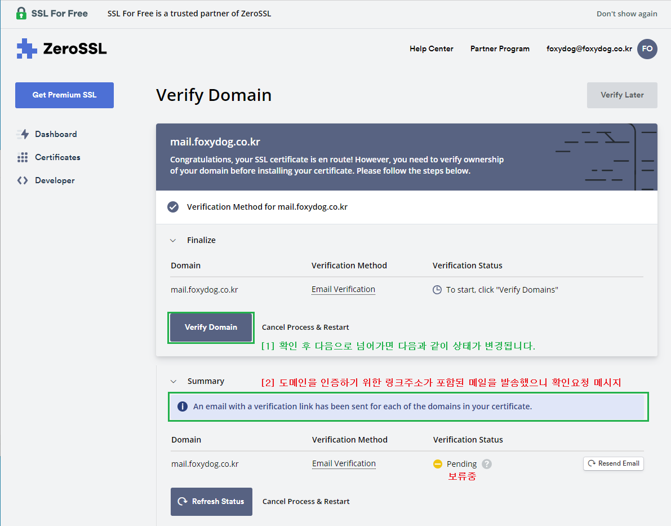Click Cancel Process & Restart next to Refresh Status
The height and width of the screenshot is (526, 671).
pyautogui.click(x=305, y=502)
